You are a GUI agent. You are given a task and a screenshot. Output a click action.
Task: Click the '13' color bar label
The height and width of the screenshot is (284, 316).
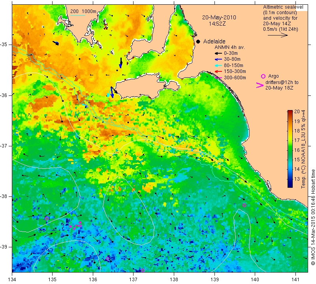pos(297,179)
